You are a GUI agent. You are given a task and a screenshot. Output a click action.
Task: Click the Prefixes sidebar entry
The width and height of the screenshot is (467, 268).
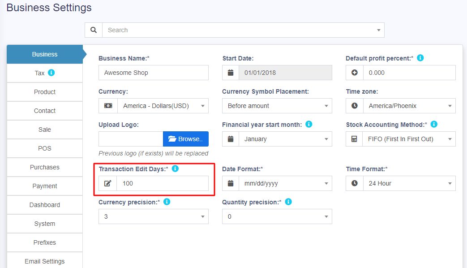point(44,242)
